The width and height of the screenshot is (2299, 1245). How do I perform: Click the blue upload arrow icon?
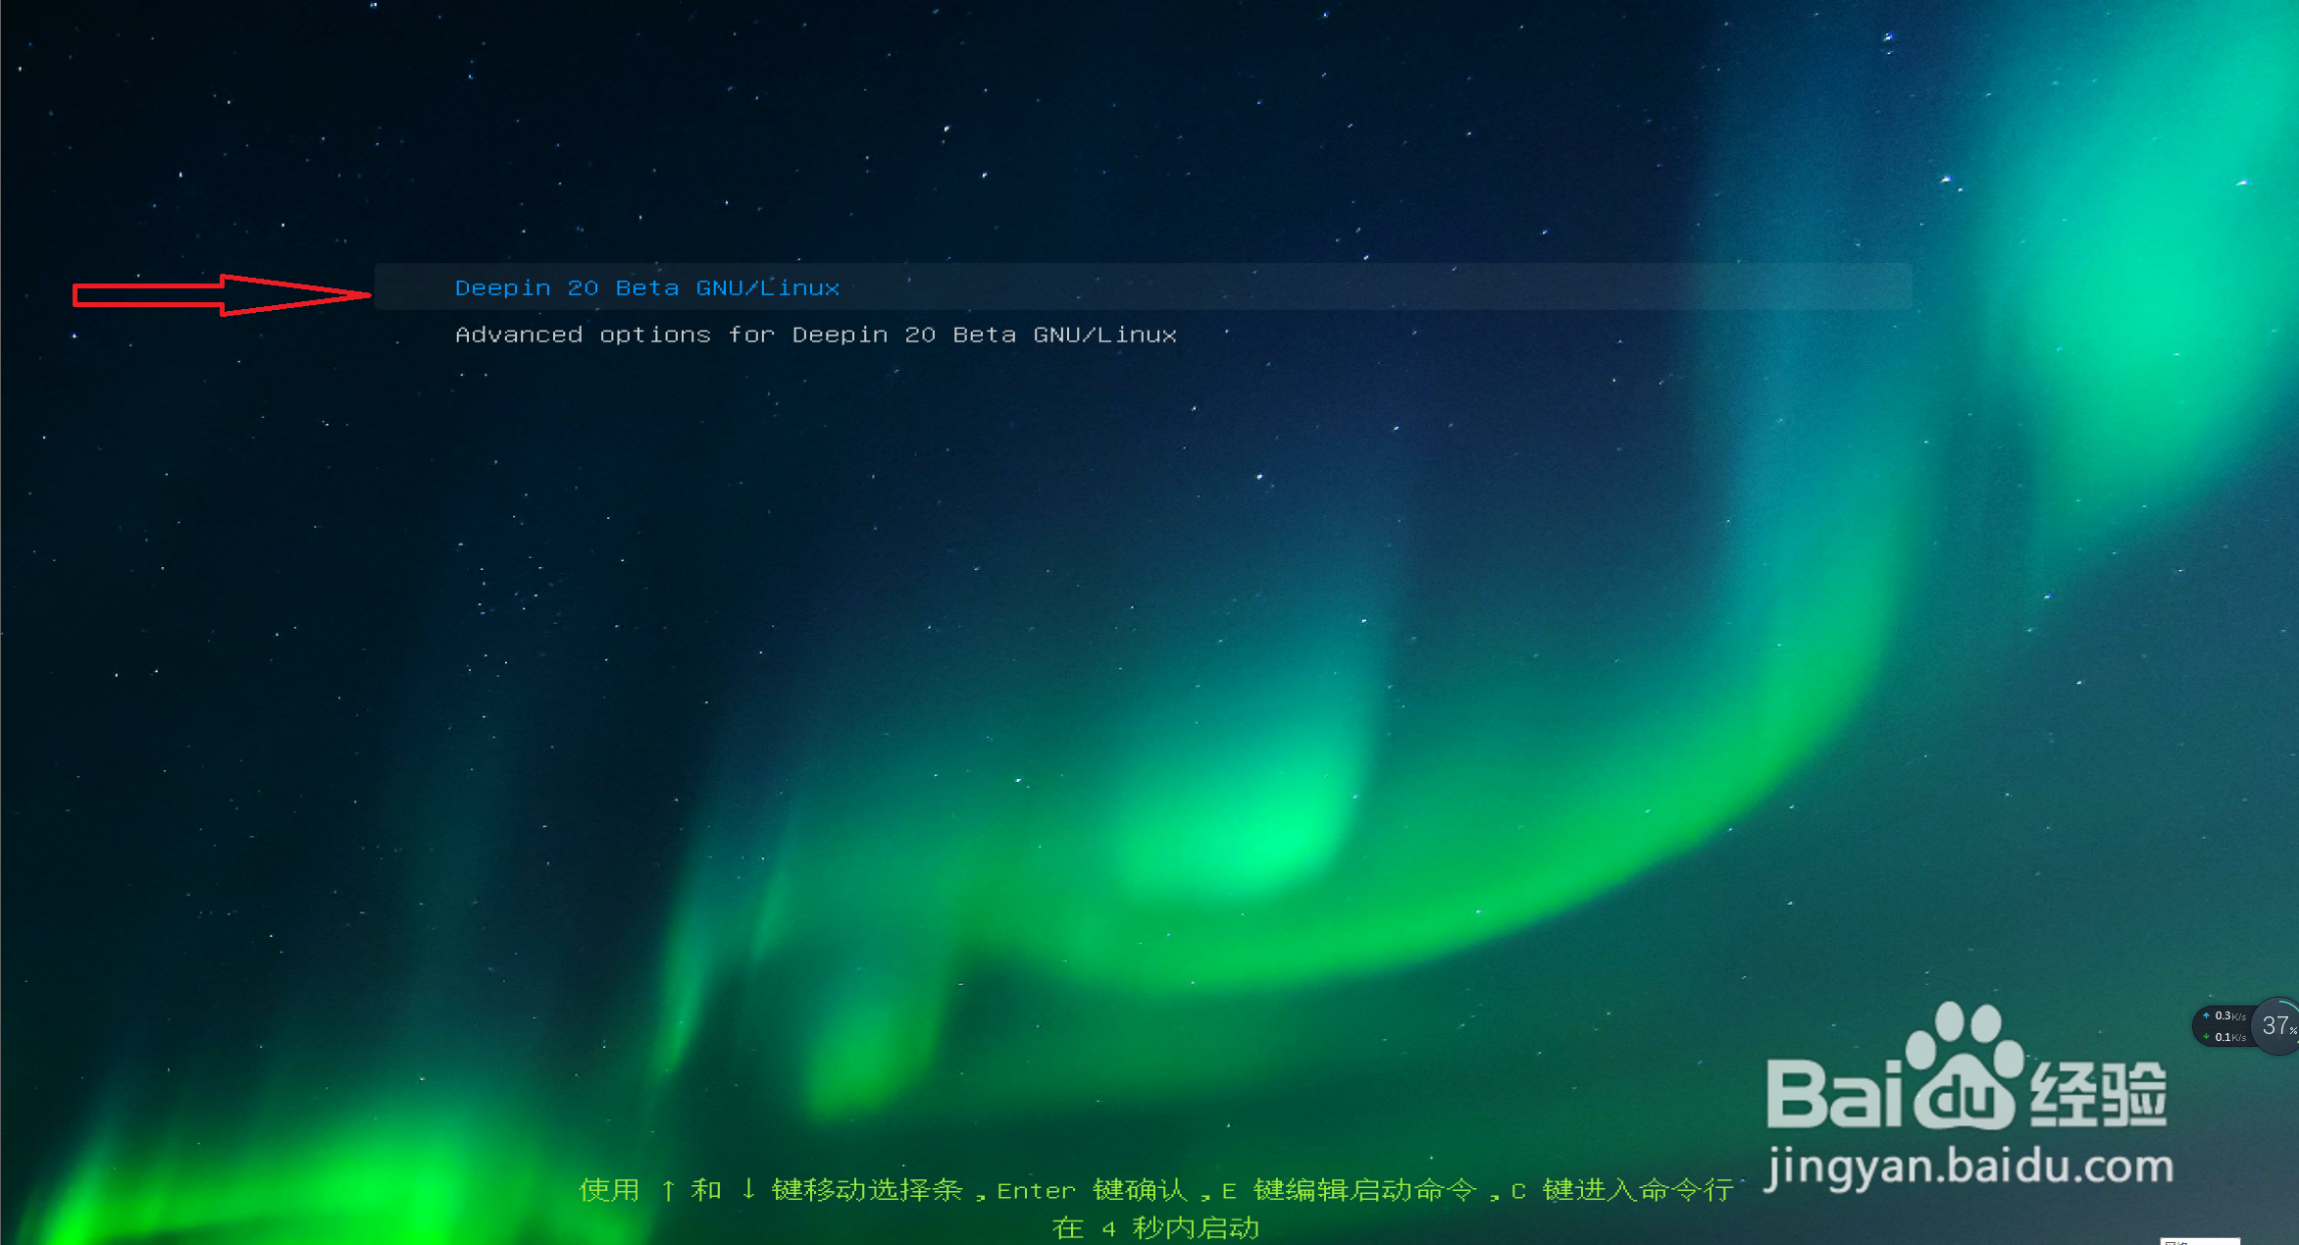2207,1015
